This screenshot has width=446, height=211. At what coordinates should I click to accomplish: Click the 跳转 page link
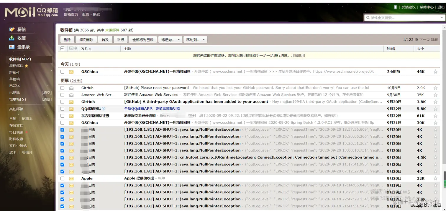click(x=434, y=39)
